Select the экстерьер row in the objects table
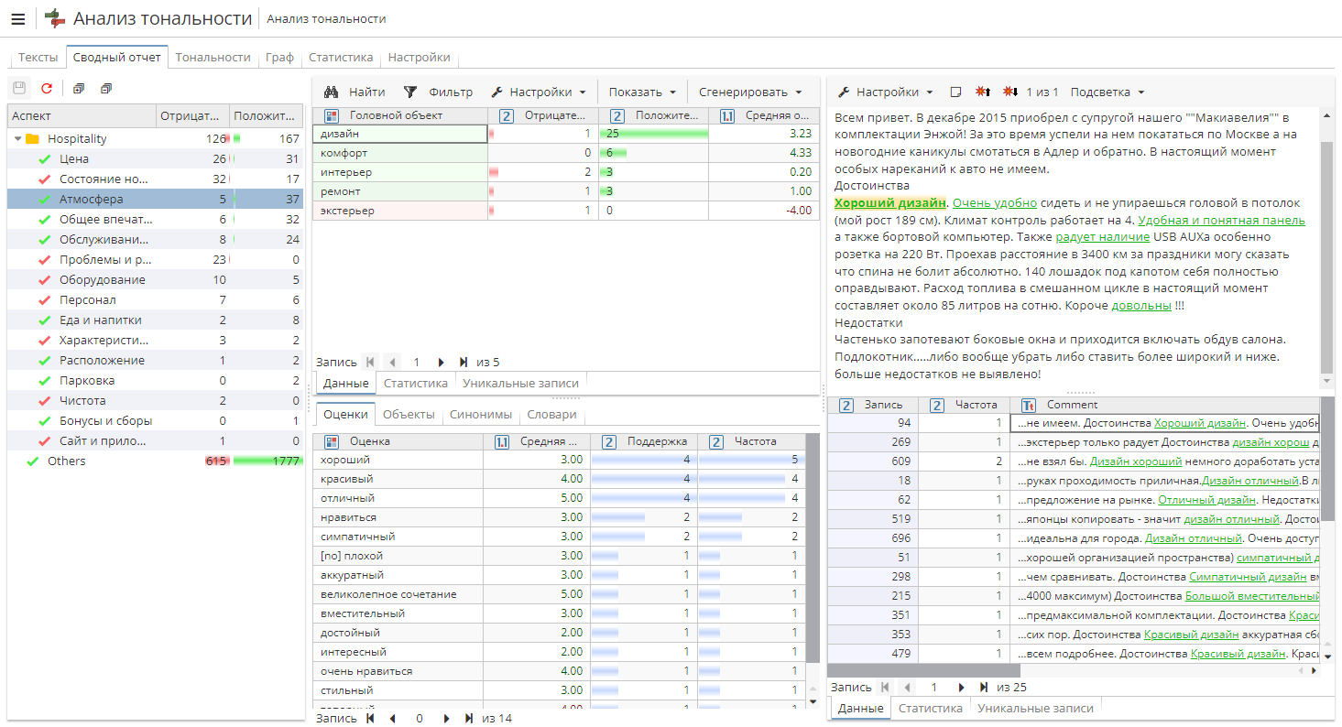This screenshot has width=1342, height=727. (565, 211)
